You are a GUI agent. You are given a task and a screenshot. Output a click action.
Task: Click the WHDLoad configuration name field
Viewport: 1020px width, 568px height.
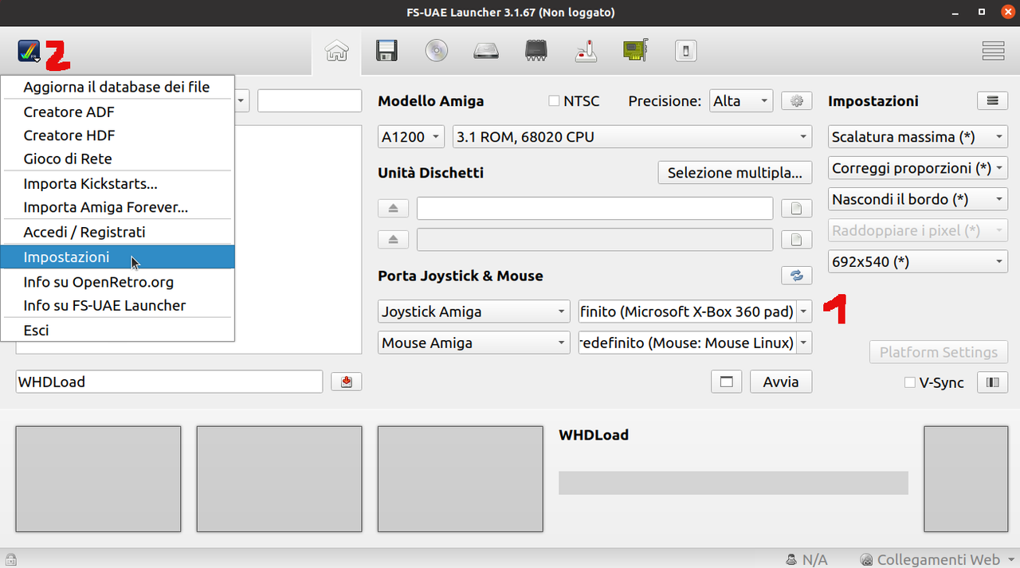(169, 382)
